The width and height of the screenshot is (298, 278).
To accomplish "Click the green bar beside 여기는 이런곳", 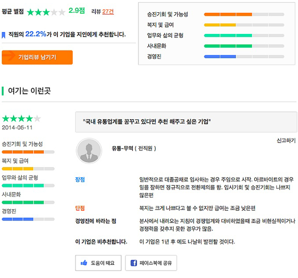I will pos(3,91).
